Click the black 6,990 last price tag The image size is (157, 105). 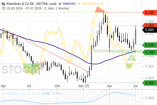(x=150, y=30)
